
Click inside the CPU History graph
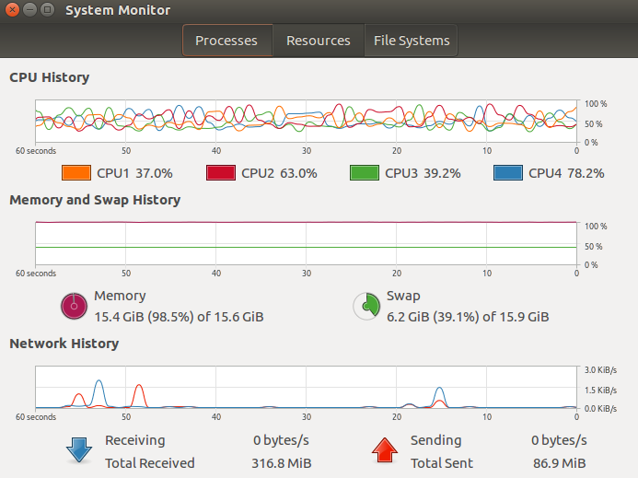coord(306,121)
